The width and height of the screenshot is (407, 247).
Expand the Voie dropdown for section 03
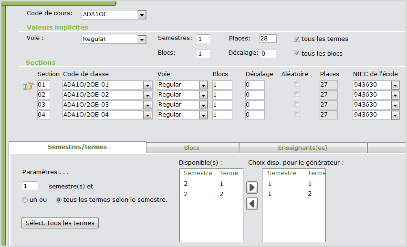click(x=203, y=105)
